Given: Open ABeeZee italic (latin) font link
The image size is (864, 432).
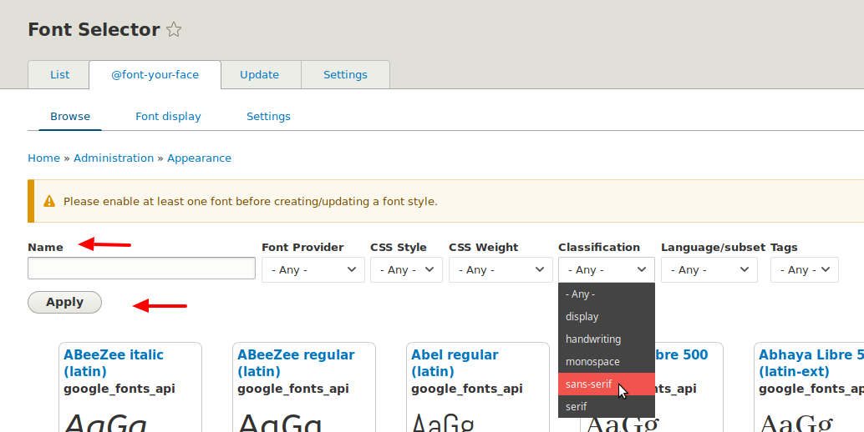Looking at the screenshot, I should 114,364.
